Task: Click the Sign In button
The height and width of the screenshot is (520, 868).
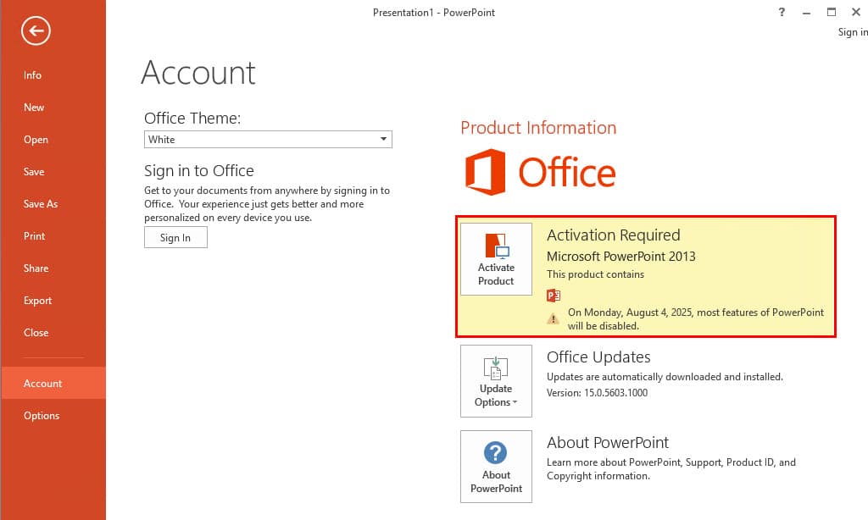Action: coord(175,238)
